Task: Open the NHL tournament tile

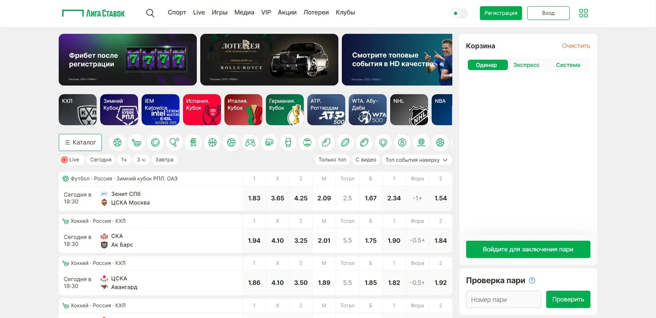Action: [x=410, y=110]
